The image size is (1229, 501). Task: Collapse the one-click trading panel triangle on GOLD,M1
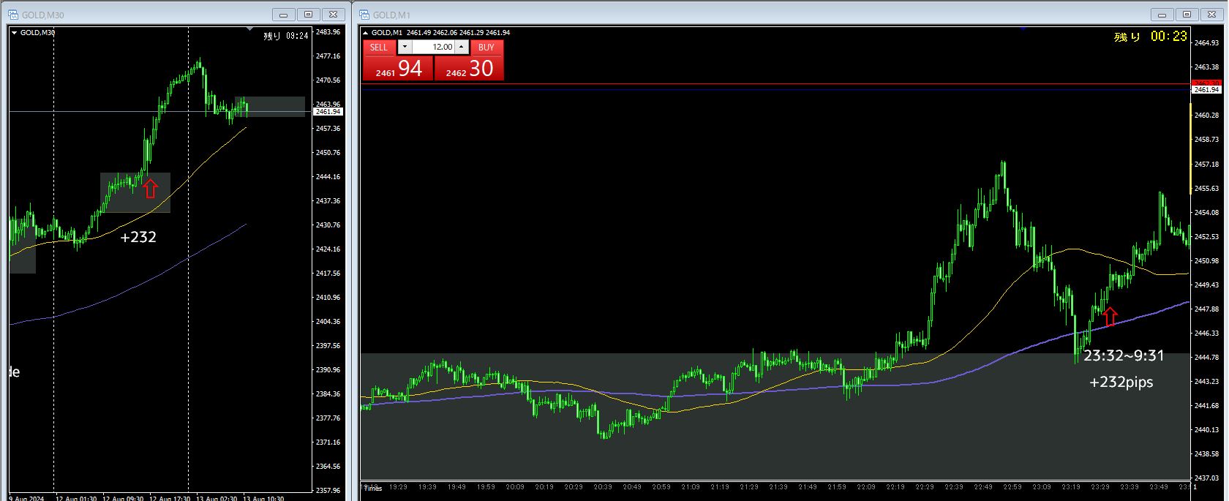click(x=366, y=33)
